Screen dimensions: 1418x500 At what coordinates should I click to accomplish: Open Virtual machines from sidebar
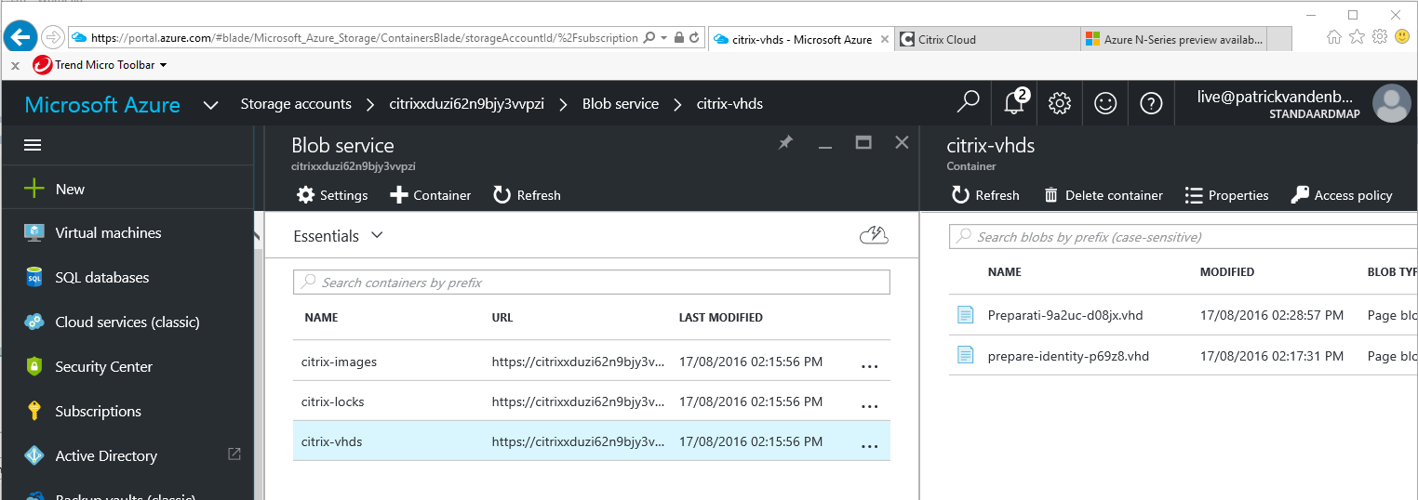[x=108, y=232]
